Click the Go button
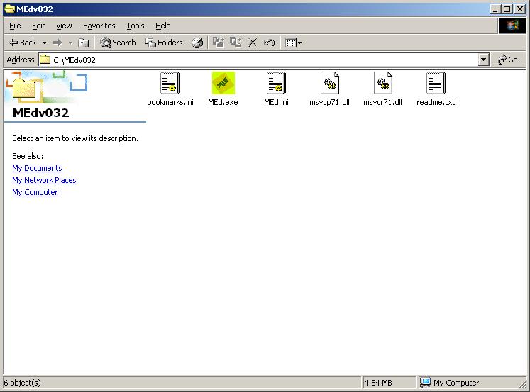The height and width of the screenshot is (392, 530). [x=508, y=60]
